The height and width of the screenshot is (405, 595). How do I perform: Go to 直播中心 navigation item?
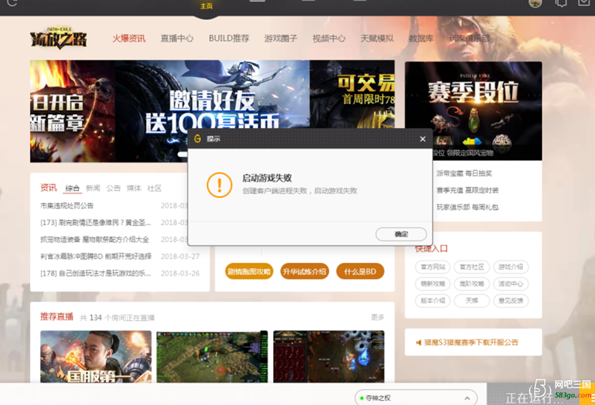177,38
